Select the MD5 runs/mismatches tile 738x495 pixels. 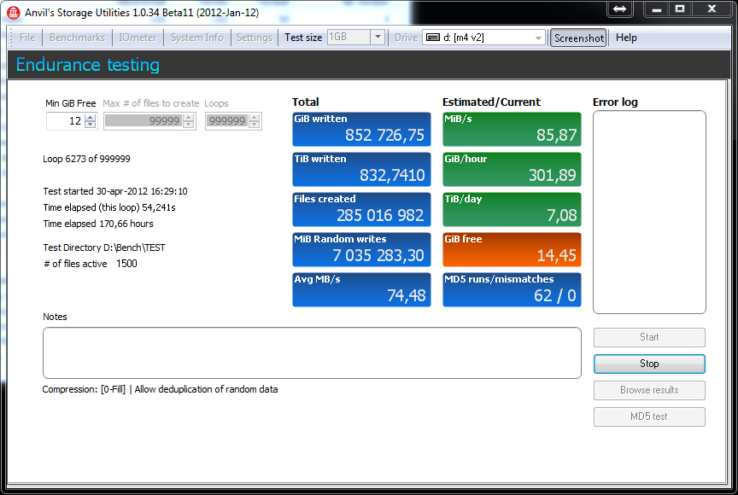pos(512,289)
